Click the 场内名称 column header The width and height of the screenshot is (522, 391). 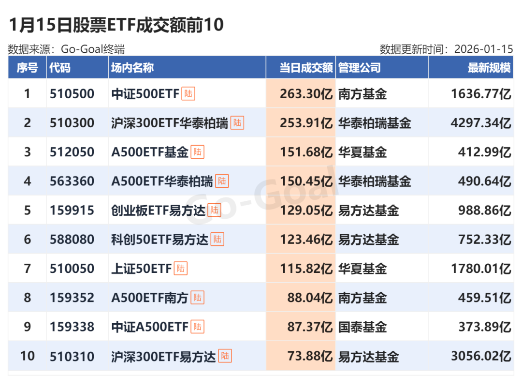187,68
